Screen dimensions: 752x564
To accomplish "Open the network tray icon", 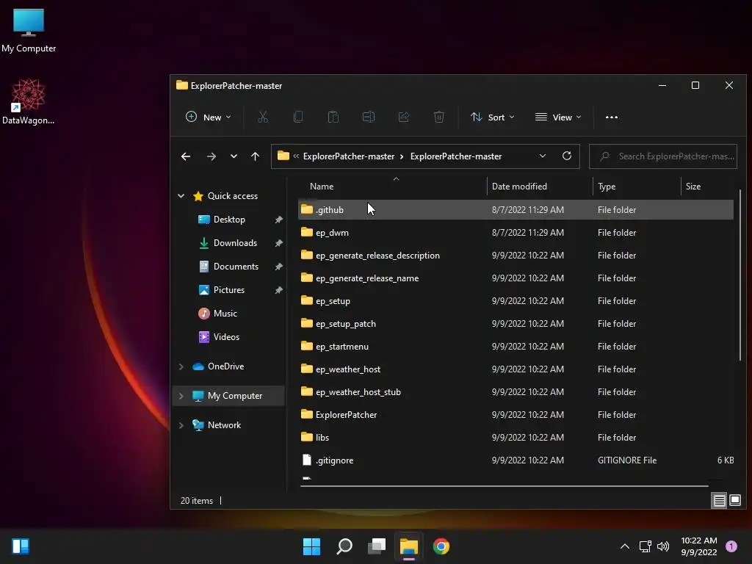I will [645, 546].
